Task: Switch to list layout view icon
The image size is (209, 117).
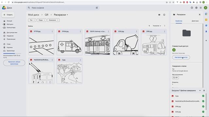Action: click(159, 15)
